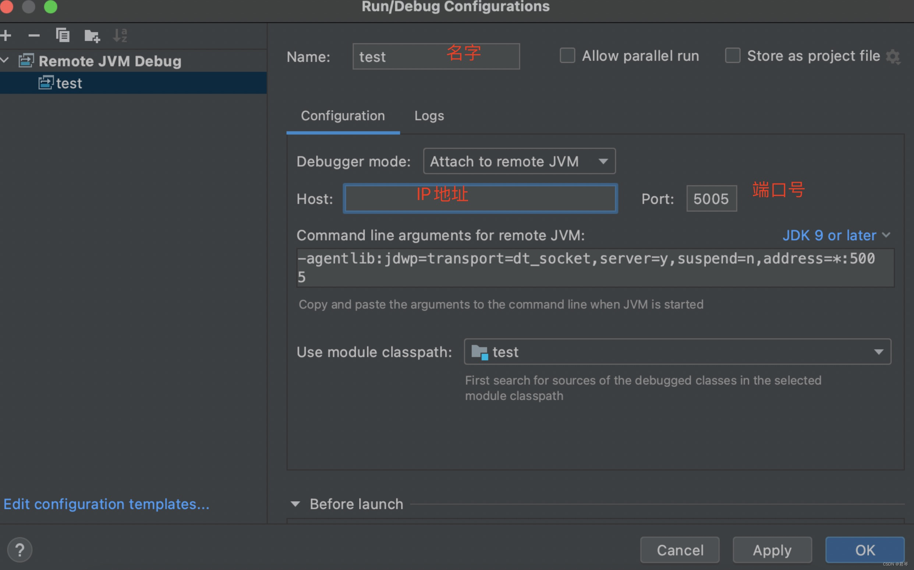The width and height of the screenshot is (914, 570).
Task: Click the remove configuration icon
Action: tap(34, 35)
